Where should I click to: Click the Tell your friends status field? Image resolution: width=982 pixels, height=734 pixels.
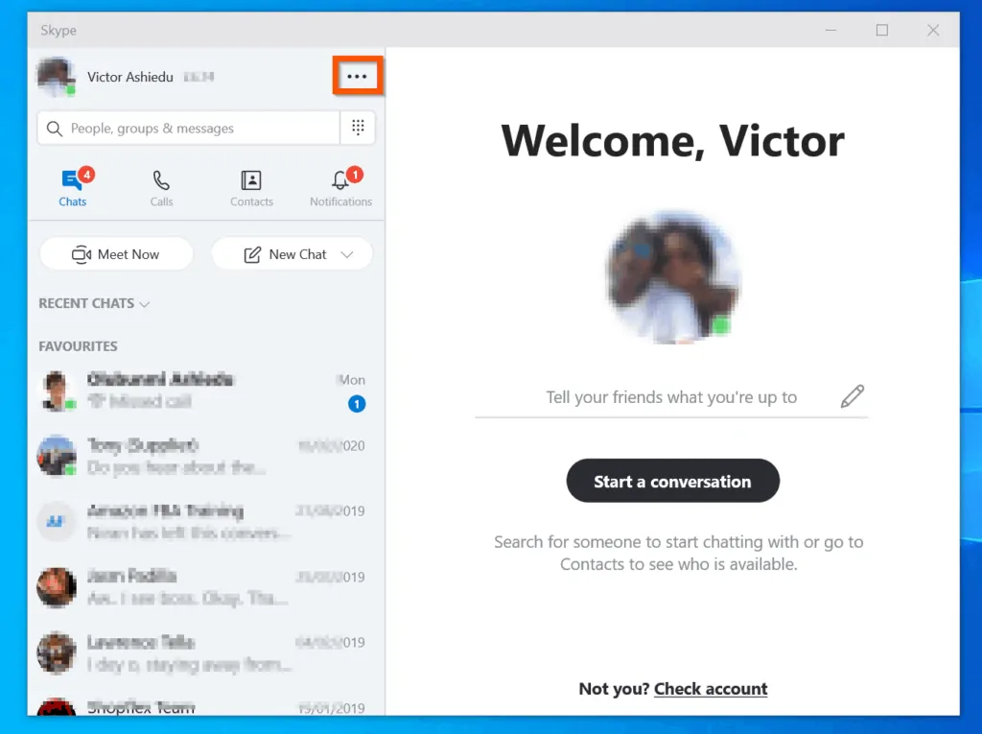pos(671,397)
